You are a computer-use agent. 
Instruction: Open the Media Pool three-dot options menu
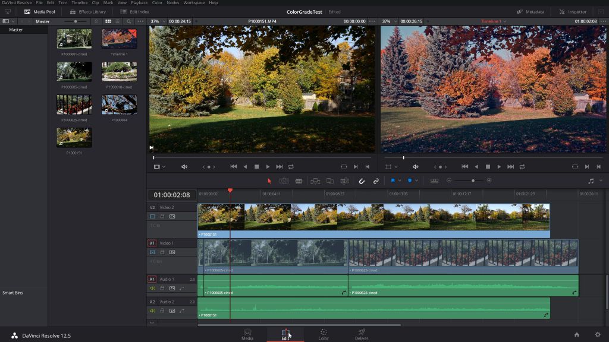[x=140, y=21]
